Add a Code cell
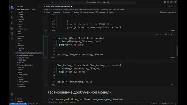The image size is (187, 105). 47,12
